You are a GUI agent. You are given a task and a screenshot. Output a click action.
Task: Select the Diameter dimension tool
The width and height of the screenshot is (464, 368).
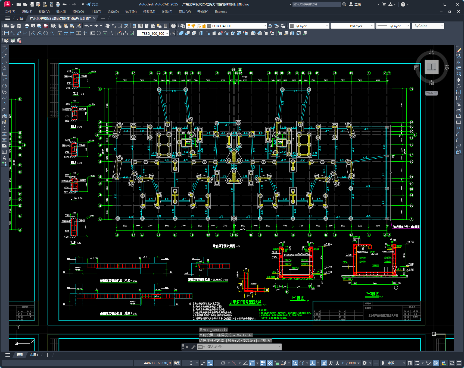pyautogui.click(x=46, y=33)
